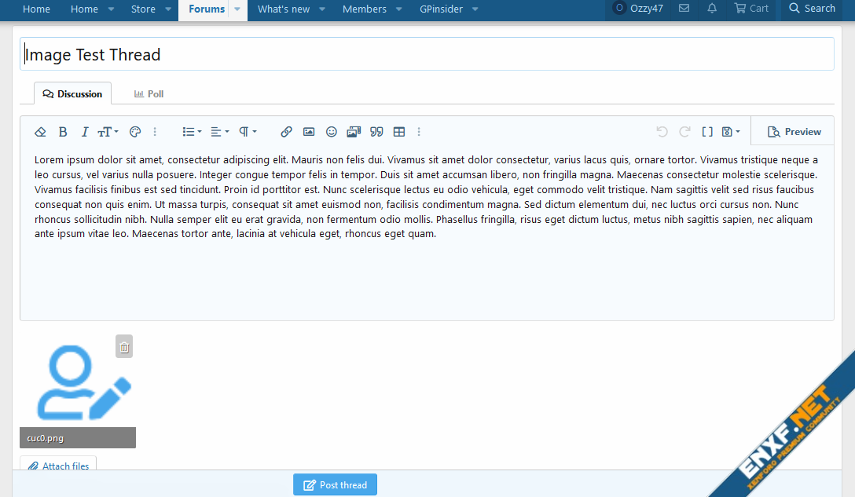855x497 pixels.
Task: Toggle BB code mode brackets icon
Action: coord(707,132)
